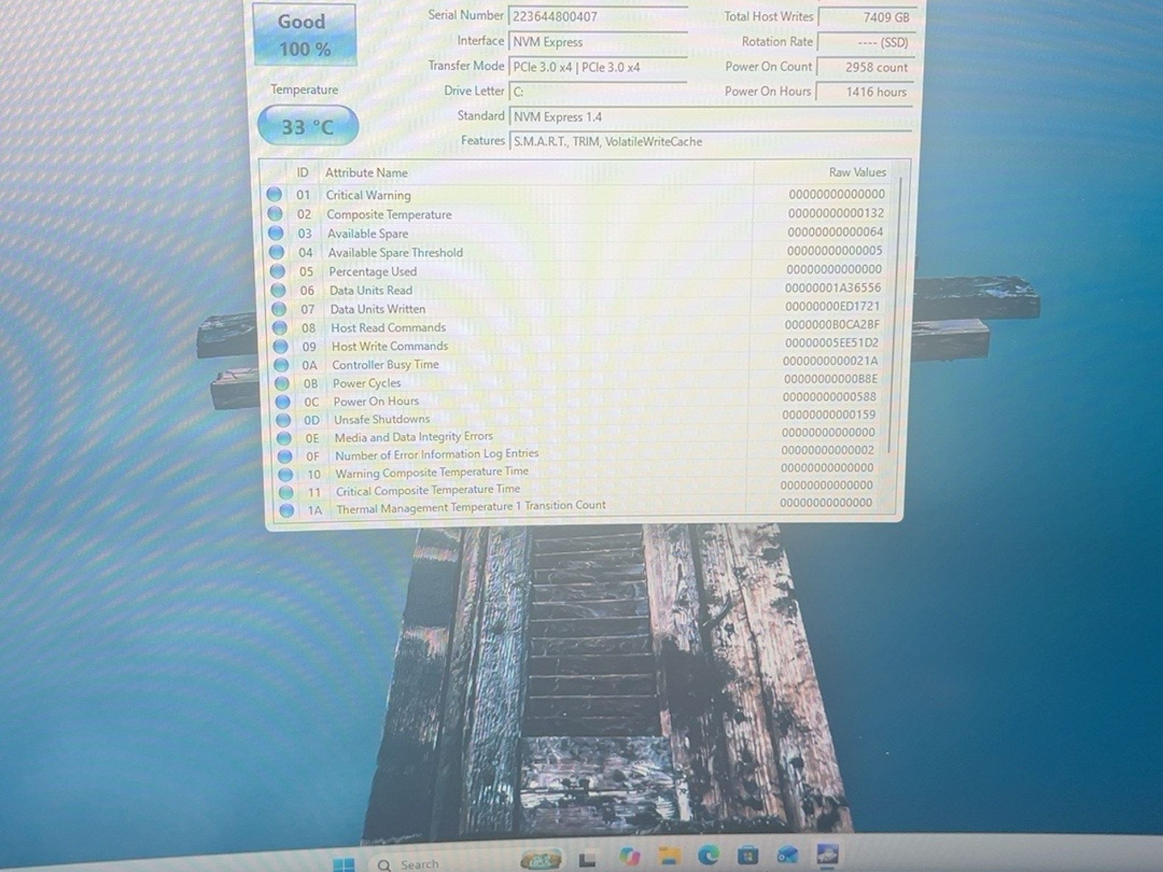Select the Data Units Read row
Screen dimensions: 1163x872
point(578,290)
